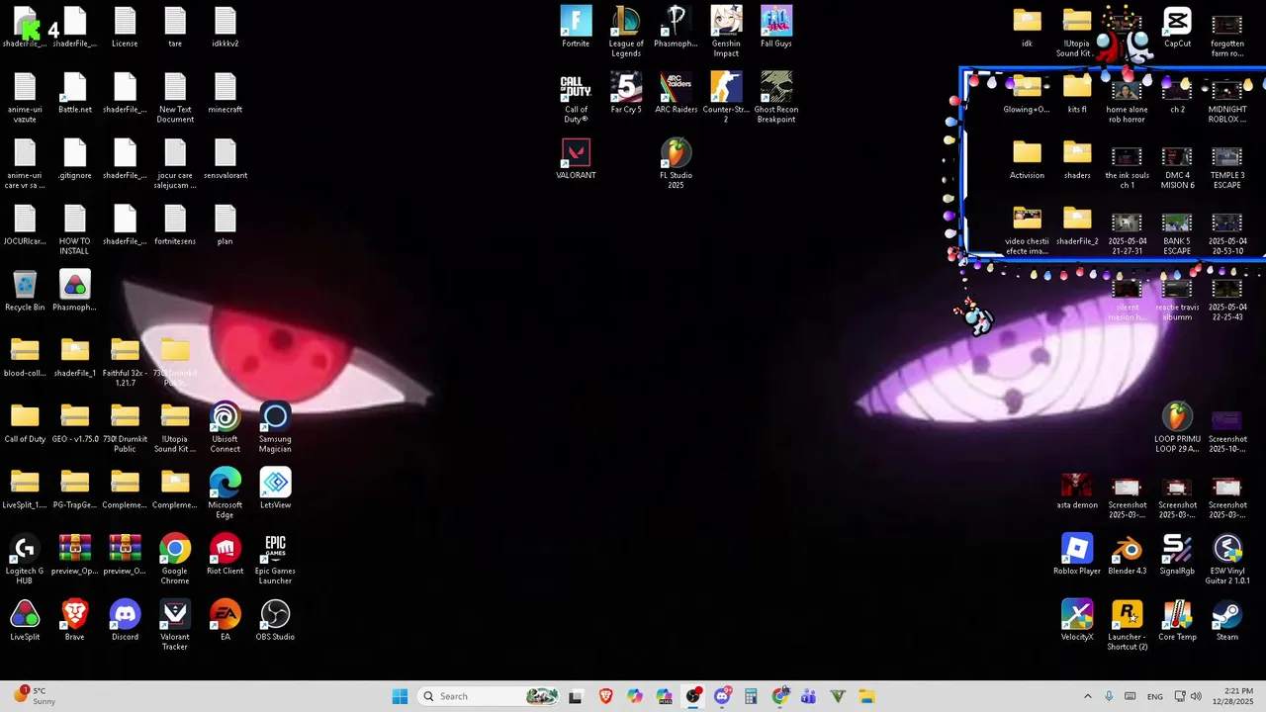Viewport: 1266px width, 712px height.
Task: Select the OBS Studio desktop shortcut
Action: pyautogui.click(x=275, y=621)
